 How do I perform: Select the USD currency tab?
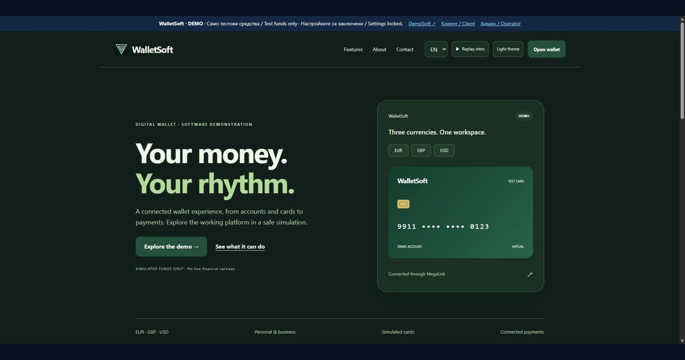[444, 150]
